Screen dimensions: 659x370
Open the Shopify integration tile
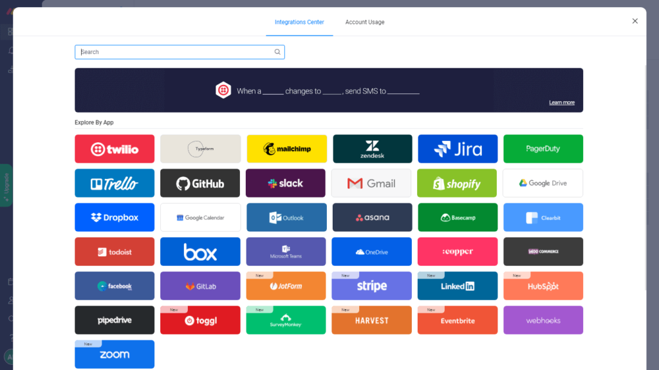click(457, 183)
